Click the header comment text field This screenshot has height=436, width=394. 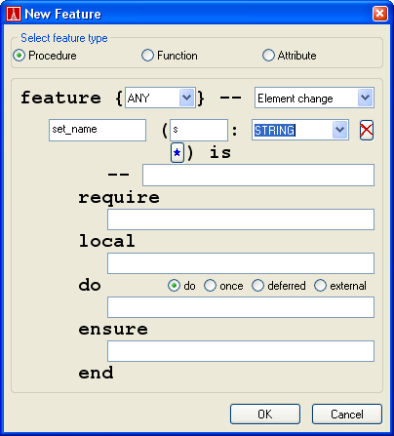click(x=258, y=175)
